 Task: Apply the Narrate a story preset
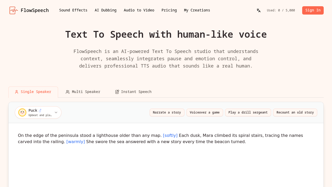coord(167,112)
